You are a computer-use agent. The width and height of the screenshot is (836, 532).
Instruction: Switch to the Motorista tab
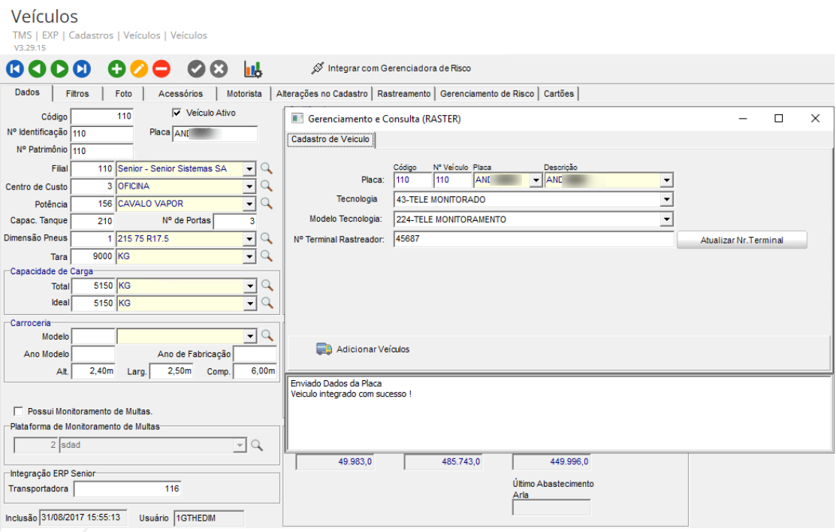pos(245,94)
